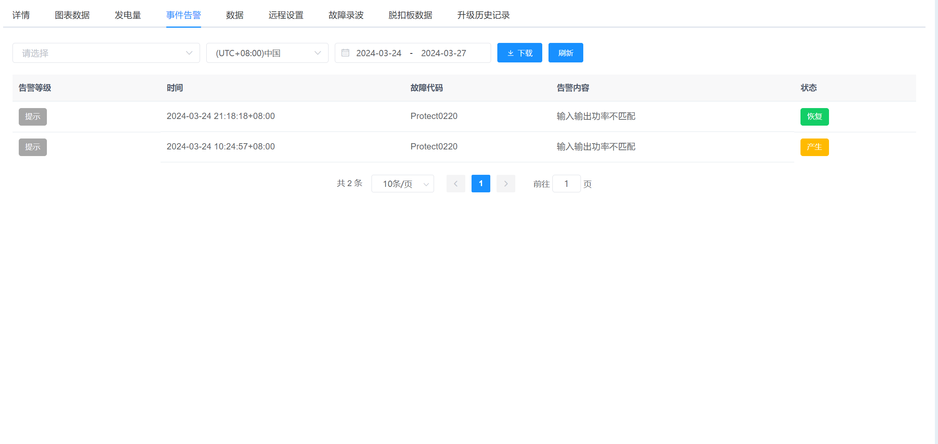Click 提示 tag in the 21:18:18 row
938x444 pixels.
click(x=33, y=117)
